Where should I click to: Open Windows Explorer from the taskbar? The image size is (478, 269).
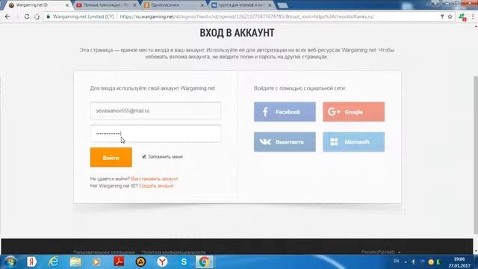(75, 262)
